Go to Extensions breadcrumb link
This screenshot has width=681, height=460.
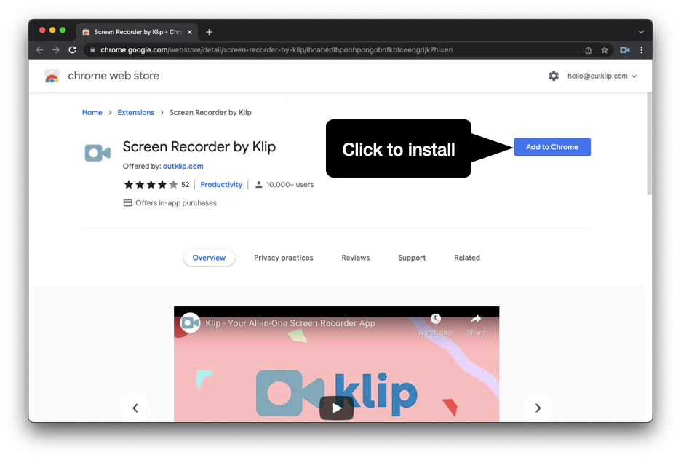pos(136,113)
